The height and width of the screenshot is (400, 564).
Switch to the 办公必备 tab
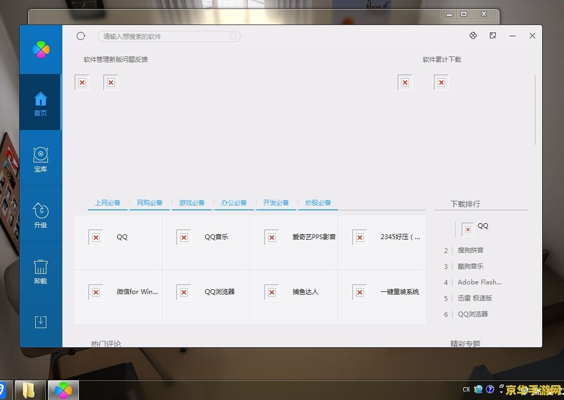[234, 203]
